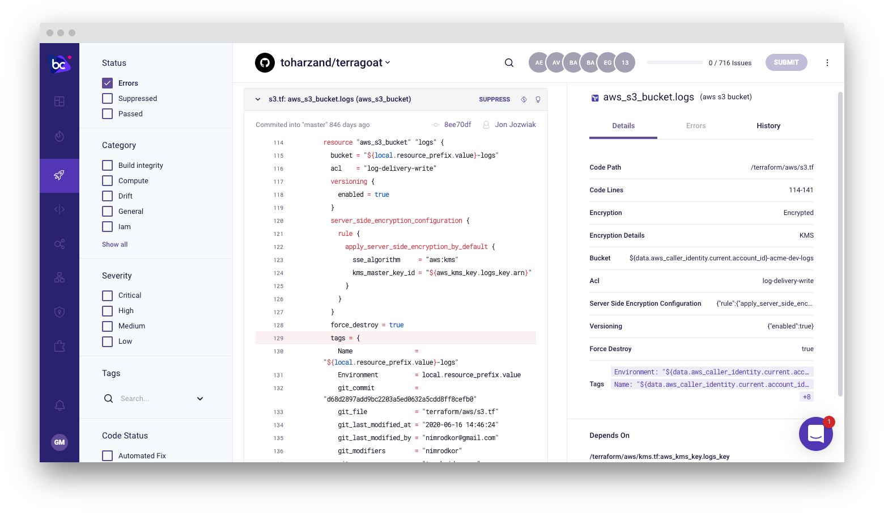The height and width of the screenshot is (519, 884).
Task: Check the Automated Fix checkbox
Action: [x=107, y=455]
